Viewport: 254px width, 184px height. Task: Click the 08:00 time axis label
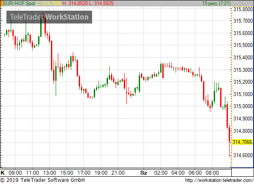(212, 173)
